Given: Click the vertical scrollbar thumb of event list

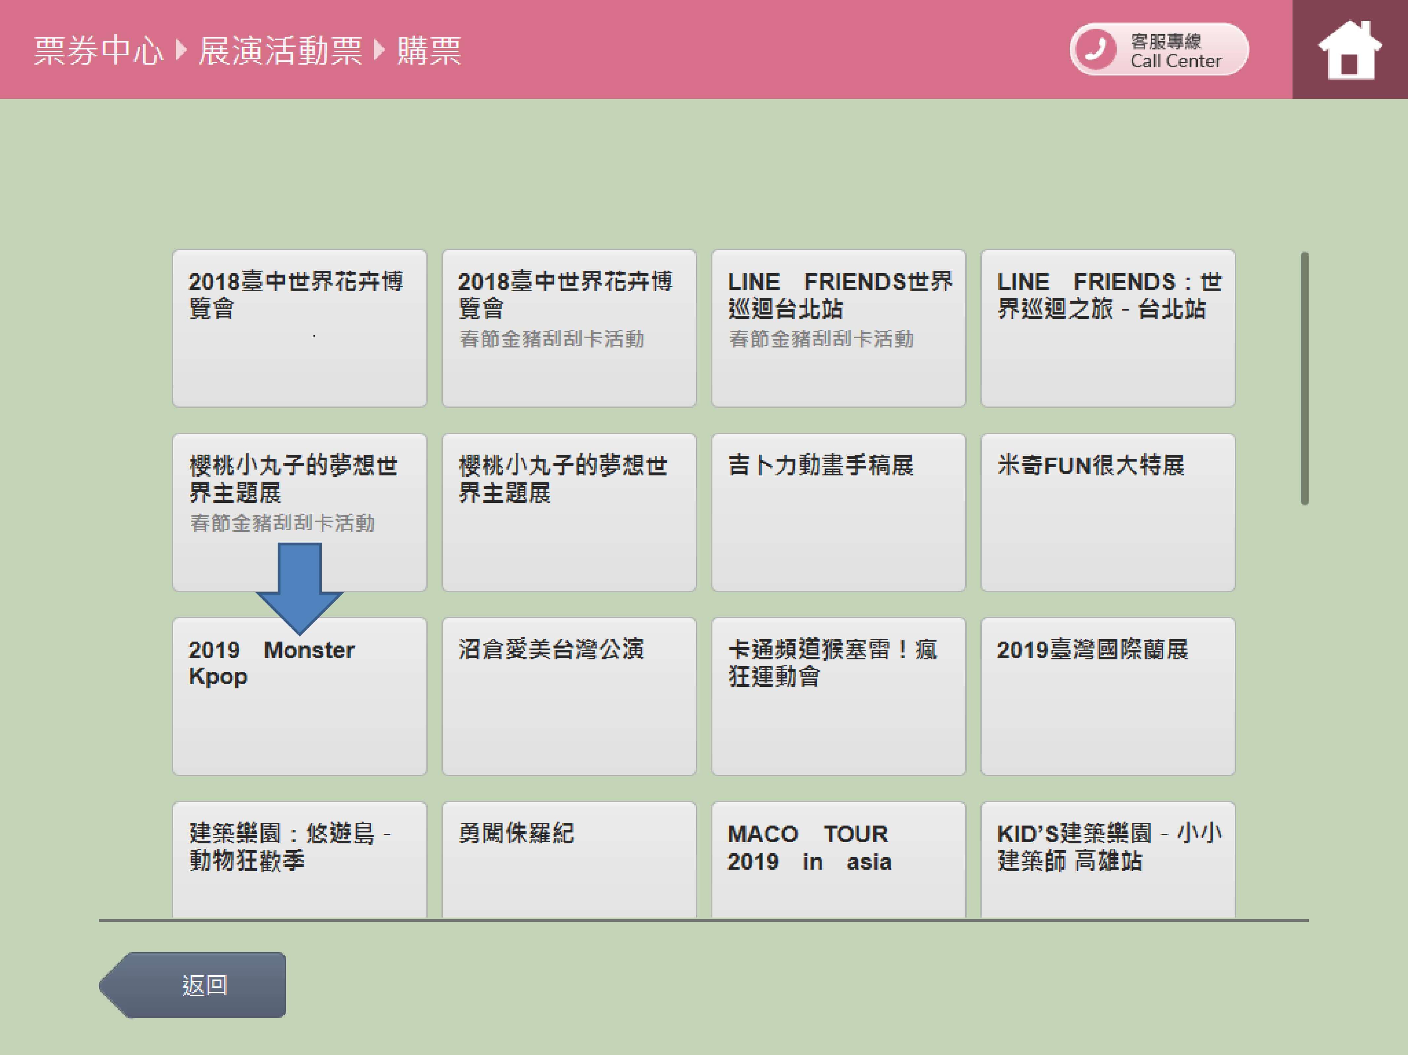Looking at the screenshot, I should [1305, 378].
